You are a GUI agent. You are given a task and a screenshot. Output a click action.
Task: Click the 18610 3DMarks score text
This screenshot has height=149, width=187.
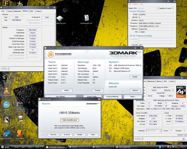(x=69, y=113)
